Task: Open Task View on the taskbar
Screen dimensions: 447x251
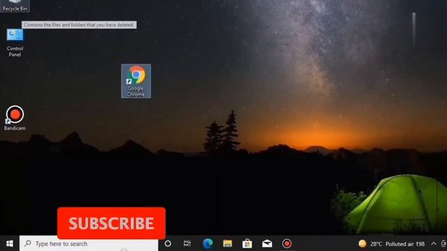Action: tap(187, 243)
